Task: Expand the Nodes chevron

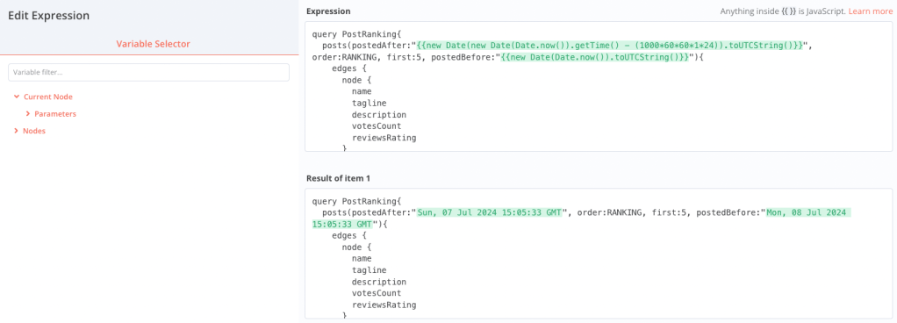Action: point(16,131)
